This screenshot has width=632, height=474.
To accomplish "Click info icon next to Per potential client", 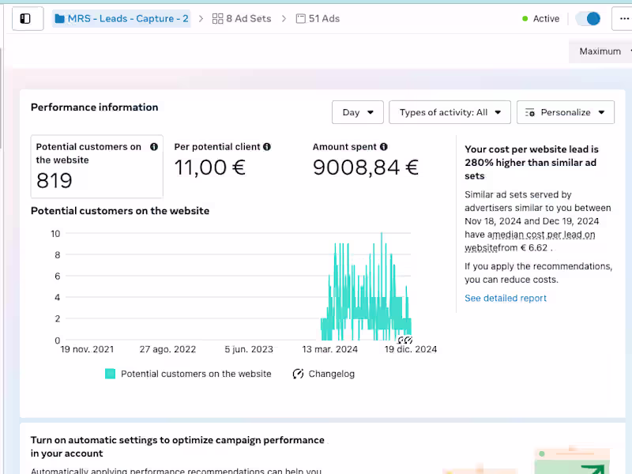I will pos(267,147).
